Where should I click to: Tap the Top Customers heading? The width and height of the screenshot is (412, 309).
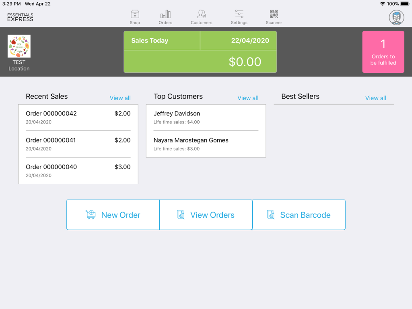(178, 97)
